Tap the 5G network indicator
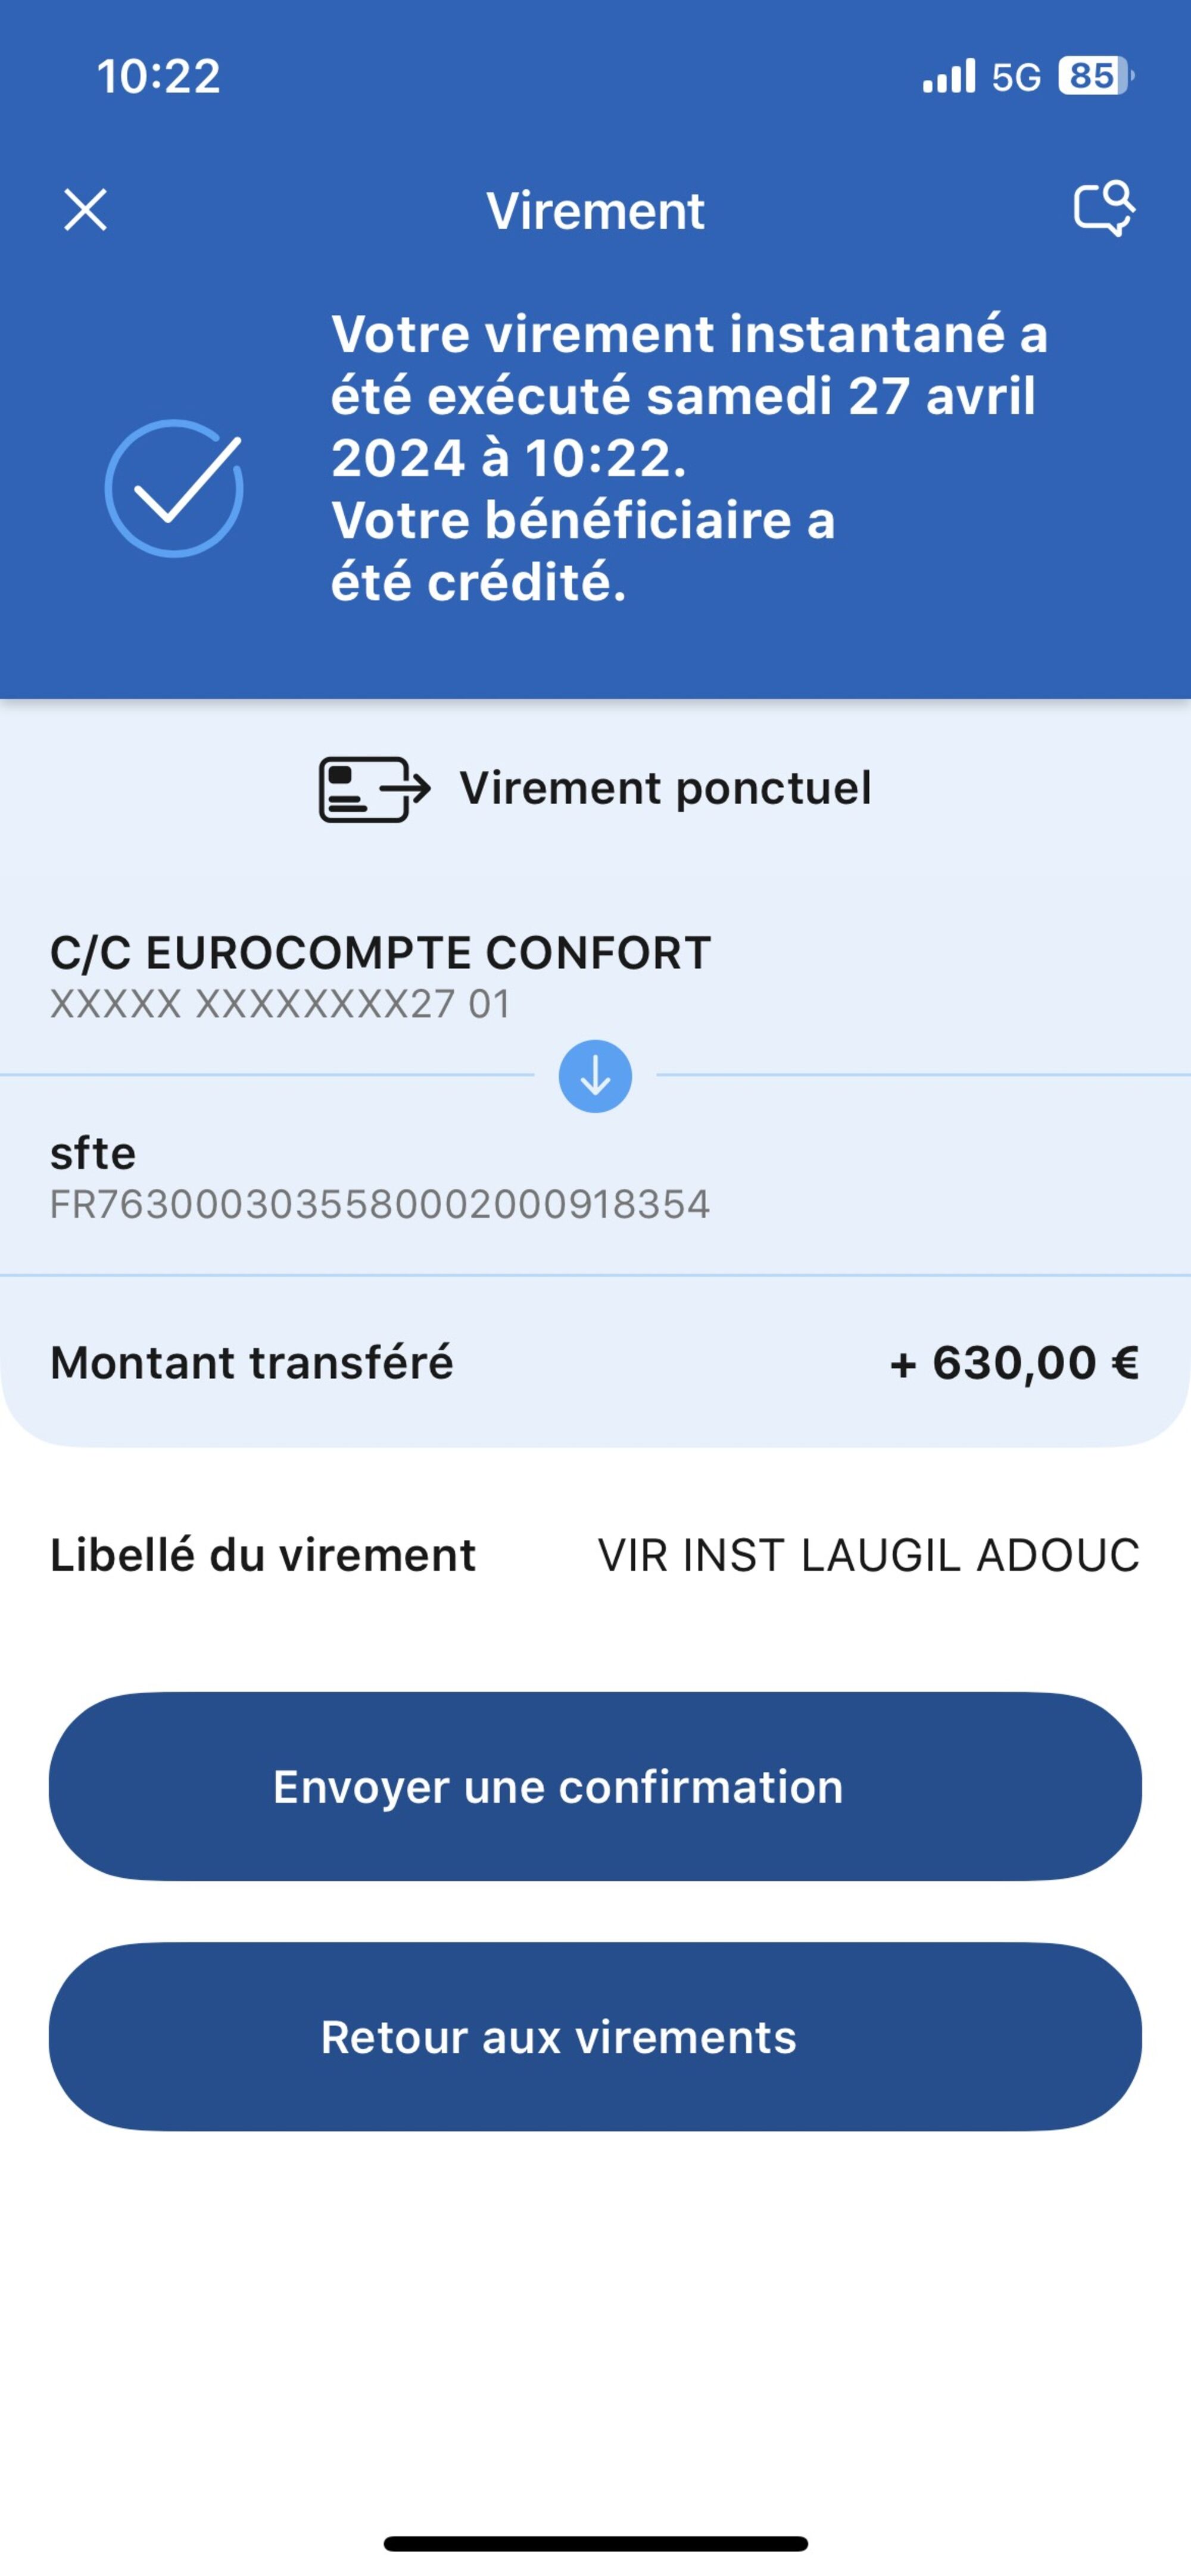1191x2576 pixels. [1016, 77]
